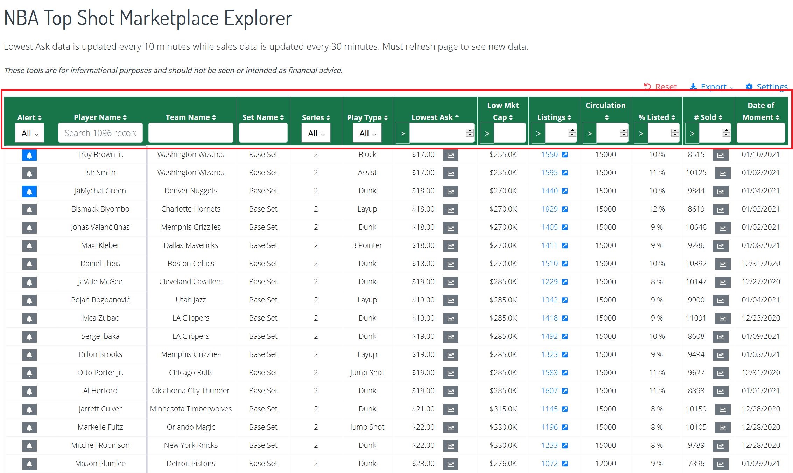This screenshot has height=473, width=793.
Task: Sort table by Lowest Ask column
Action: (435, 117)
